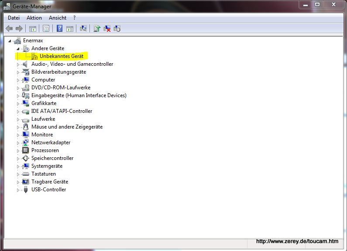Expand Eingabegeräte (Human Interface Devices)
Screen dimensions: 347x251
[x=18, y=96]
